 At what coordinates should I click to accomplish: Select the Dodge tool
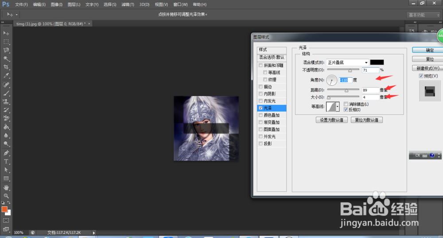[6, 144]
